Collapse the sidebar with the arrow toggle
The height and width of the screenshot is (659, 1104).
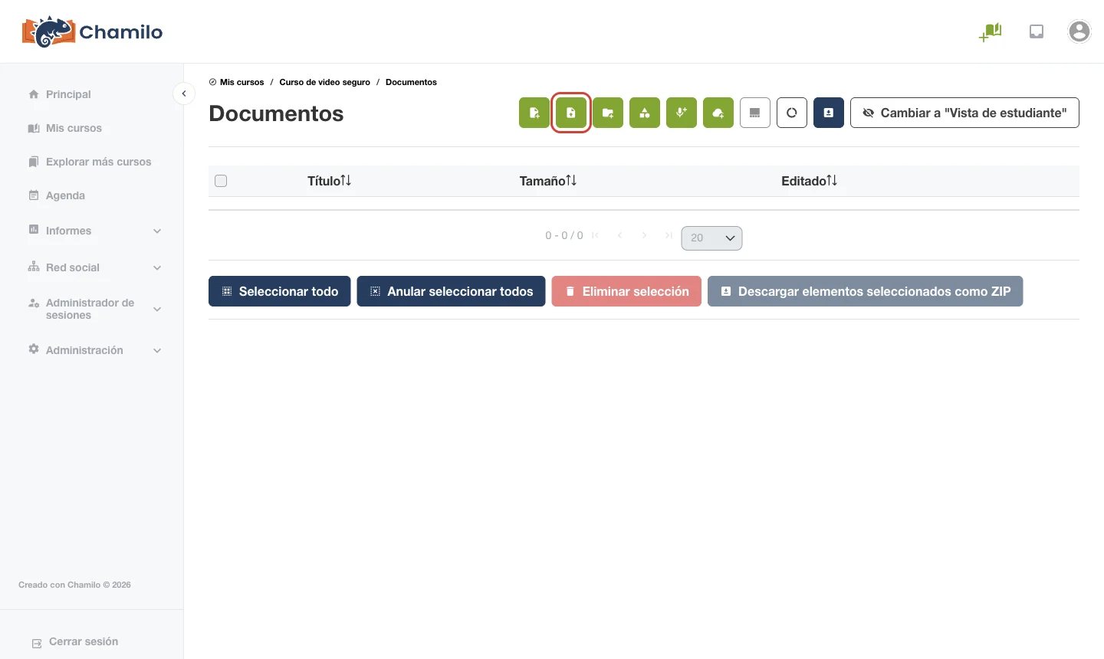184,93
